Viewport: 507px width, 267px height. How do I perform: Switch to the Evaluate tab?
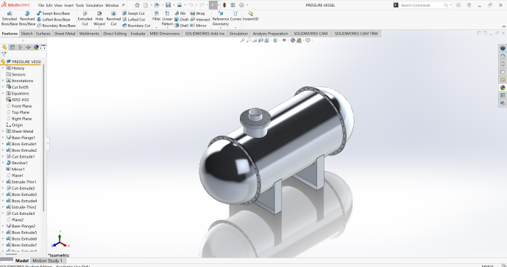pos(138,34)
